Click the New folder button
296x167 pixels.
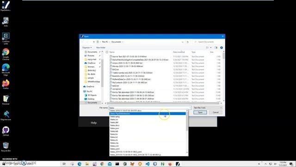pyautogui.click(x=101, y=47)
